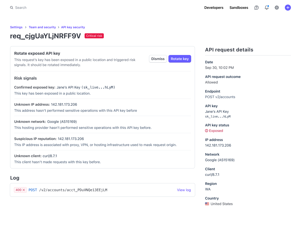Go to Team and security breadcrumb
This screenshot has height=227, width=301.
[42, 27]
